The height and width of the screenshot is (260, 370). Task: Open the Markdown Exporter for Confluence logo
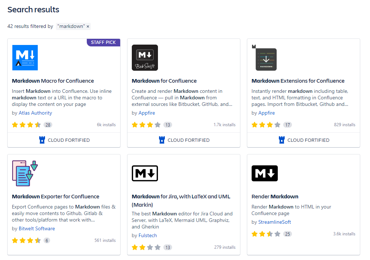[x=25, y=173]
